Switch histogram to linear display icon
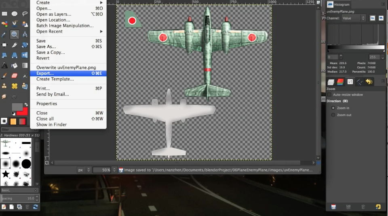 tap(372, 18)
